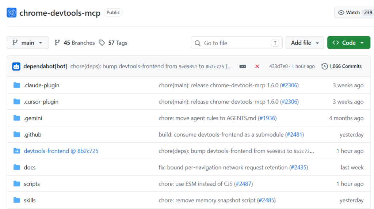Open PR #2306 link in .claude-plugin row
374x209 pixels.
(289, 85)
